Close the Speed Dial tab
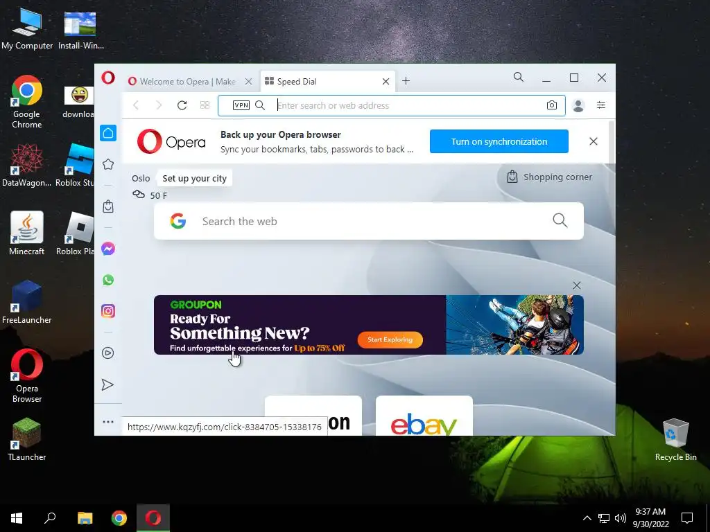The image size is (710, 532). click(x=386, y=82)
